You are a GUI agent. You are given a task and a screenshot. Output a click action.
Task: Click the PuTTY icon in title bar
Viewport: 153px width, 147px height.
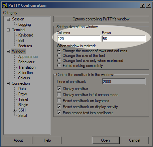5,5
